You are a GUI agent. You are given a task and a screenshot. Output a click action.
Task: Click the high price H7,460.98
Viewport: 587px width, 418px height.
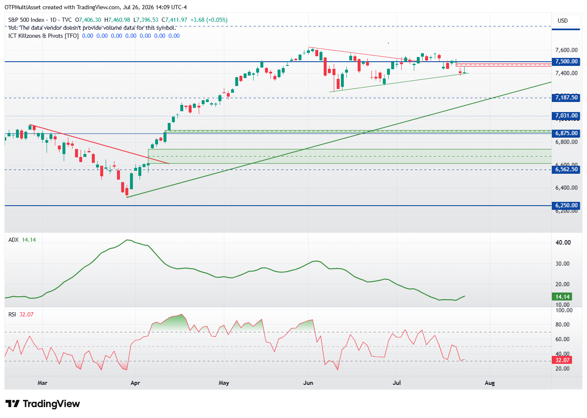point(117,20)
